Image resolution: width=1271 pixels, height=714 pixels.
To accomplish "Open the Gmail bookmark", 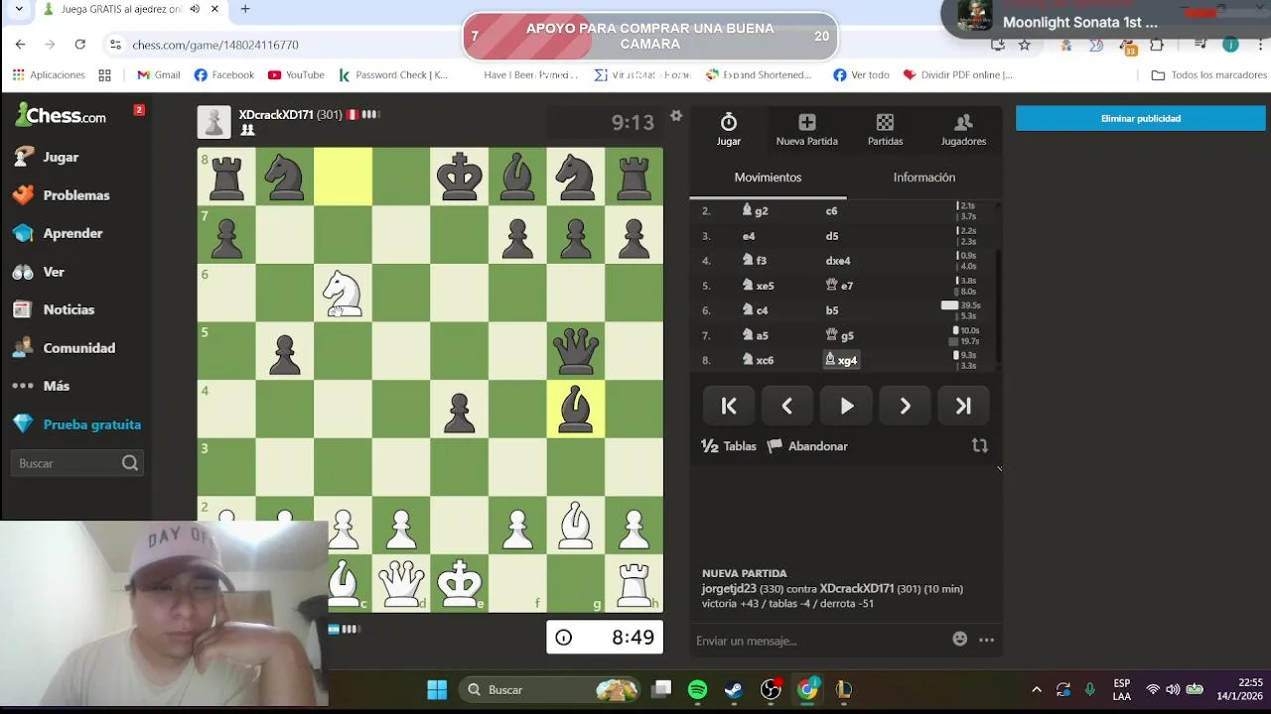I will click(159, 74).
